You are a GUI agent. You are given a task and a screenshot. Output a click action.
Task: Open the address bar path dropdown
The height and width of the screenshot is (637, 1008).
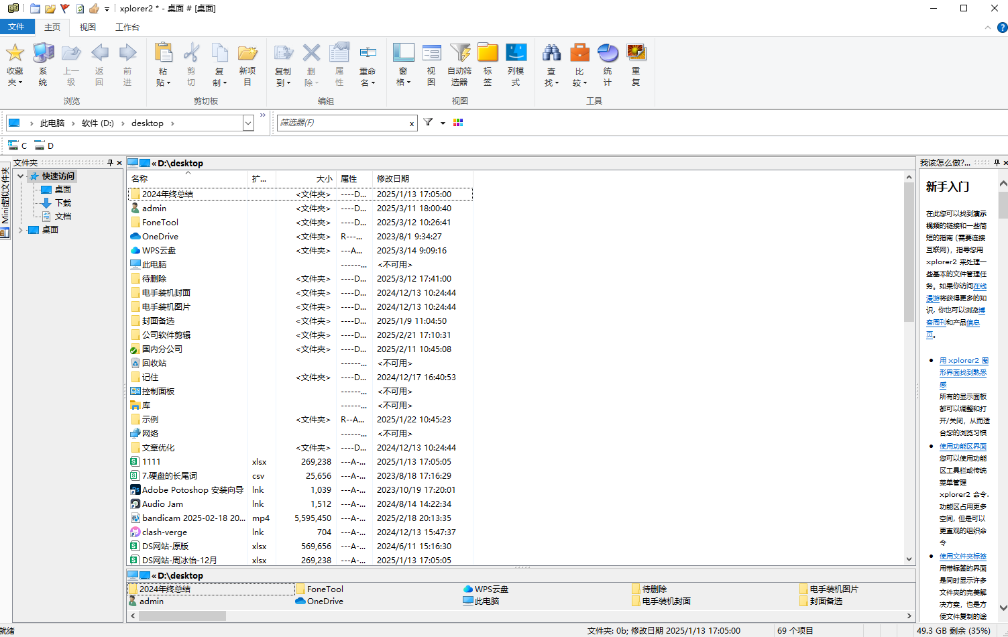coord(248,123)
